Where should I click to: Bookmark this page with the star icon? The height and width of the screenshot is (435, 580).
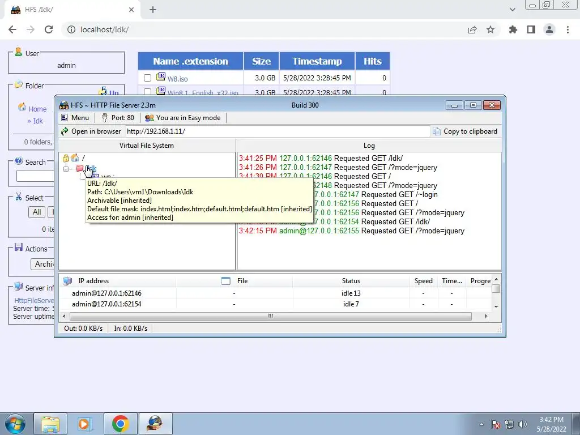pyautogui.click(x=491, y=29)
